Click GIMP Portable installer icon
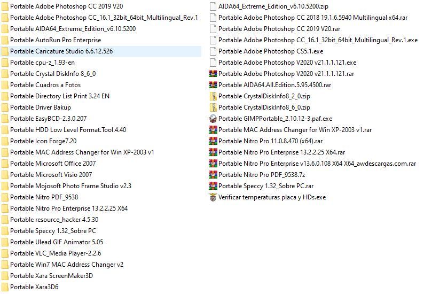This screenshot has height=294, width=424. (213, 119)
